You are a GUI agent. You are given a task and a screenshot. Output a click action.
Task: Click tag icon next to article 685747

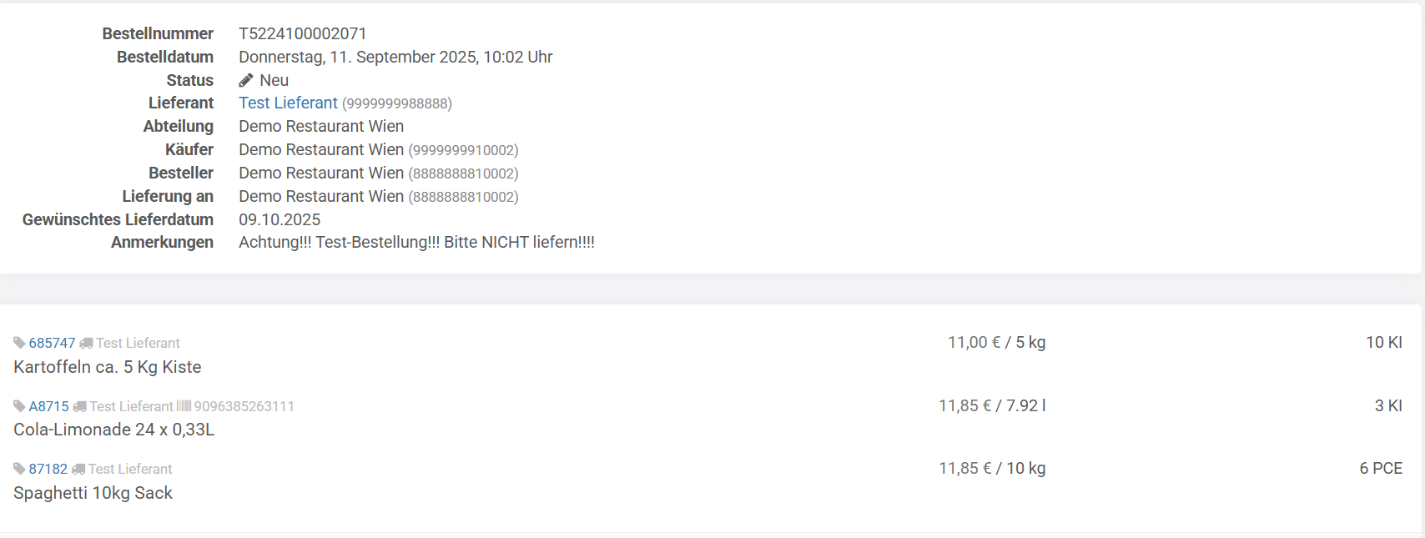[19, 343]
